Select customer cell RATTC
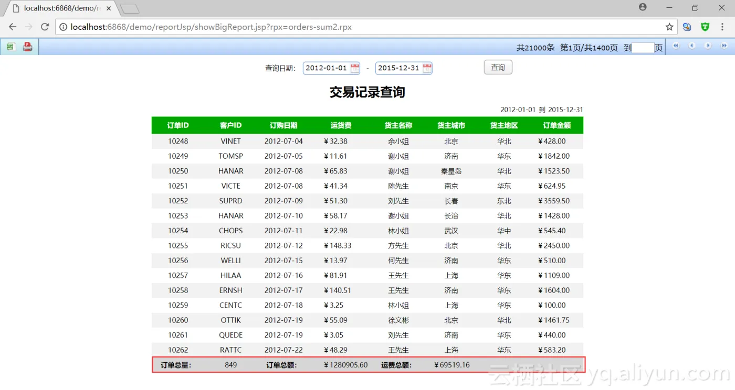This screenshot has height=390, width=735. coord(230,350)
